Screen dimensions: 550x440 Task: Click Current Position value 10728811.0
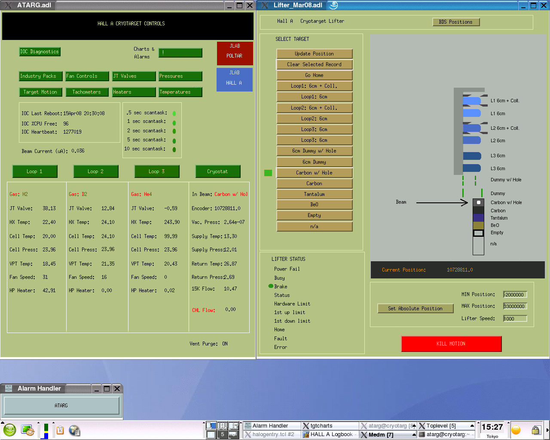click(460, 270)
